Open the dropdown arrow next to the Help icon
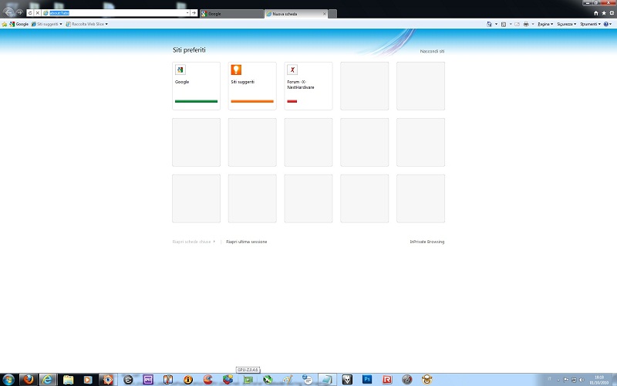The width and height of the screenshot is (617, 386). point(610,24)
